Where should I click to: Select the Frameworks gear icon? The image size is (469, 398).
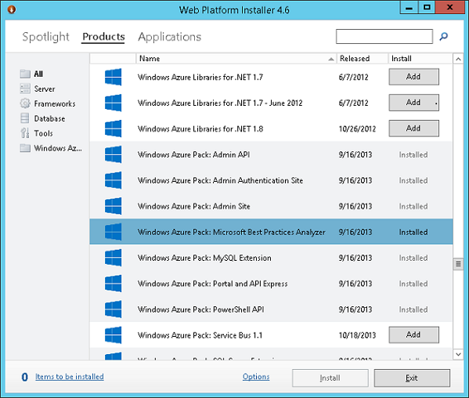(25, 103)
